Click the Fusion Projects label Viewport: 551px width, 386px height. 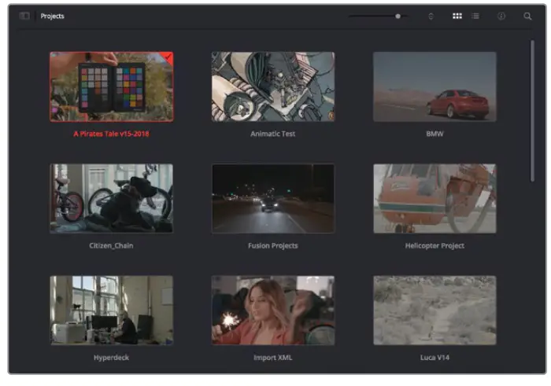click(x=272, y=245)
